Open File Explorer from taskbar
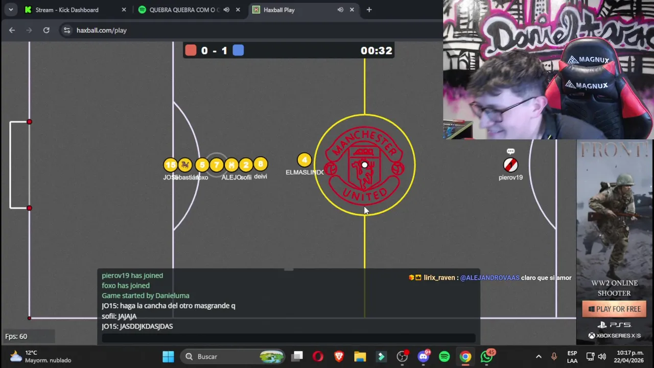 pyautogui.click(x=360, y=356)
